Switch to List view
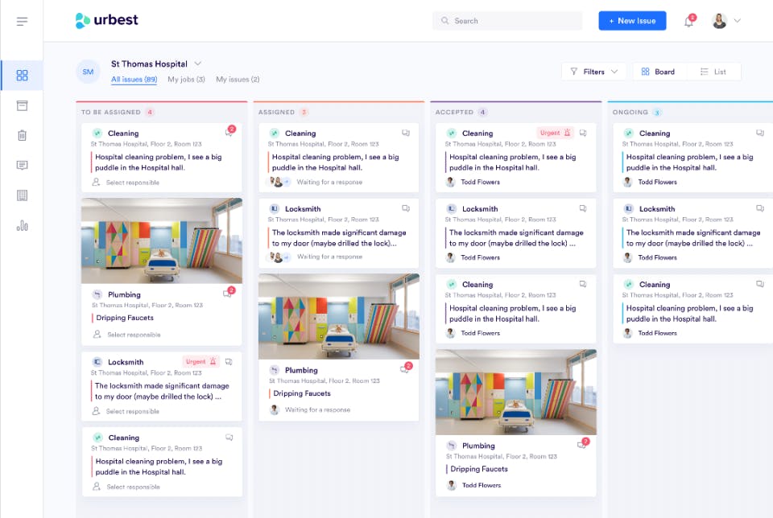This screenshot has width=773, height=518. click(x=713, y=72)
